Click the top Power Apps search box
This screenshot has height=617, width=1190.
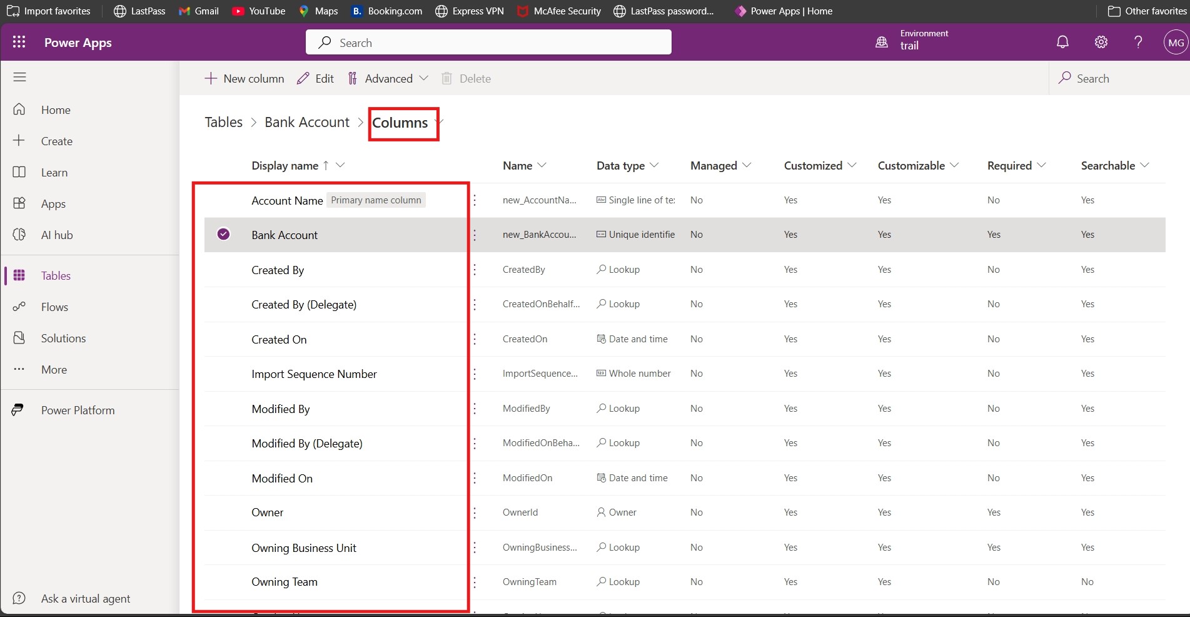point(488,43)
